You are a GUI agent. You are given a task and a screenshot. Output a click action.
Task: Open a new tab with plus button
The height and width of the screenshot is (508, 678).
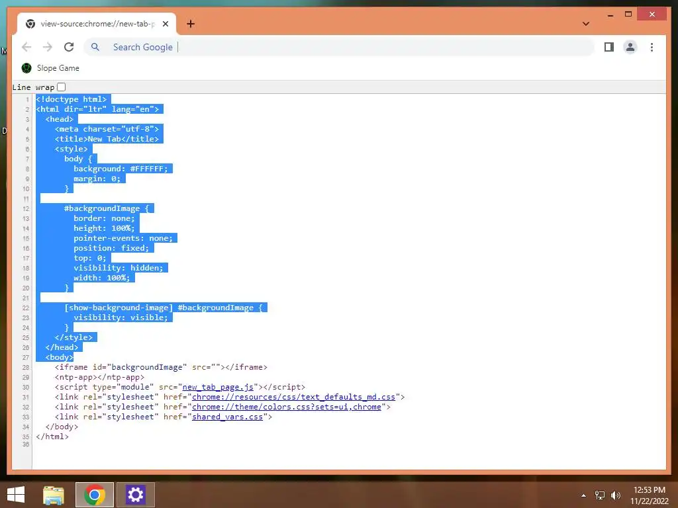coord(191,24)
